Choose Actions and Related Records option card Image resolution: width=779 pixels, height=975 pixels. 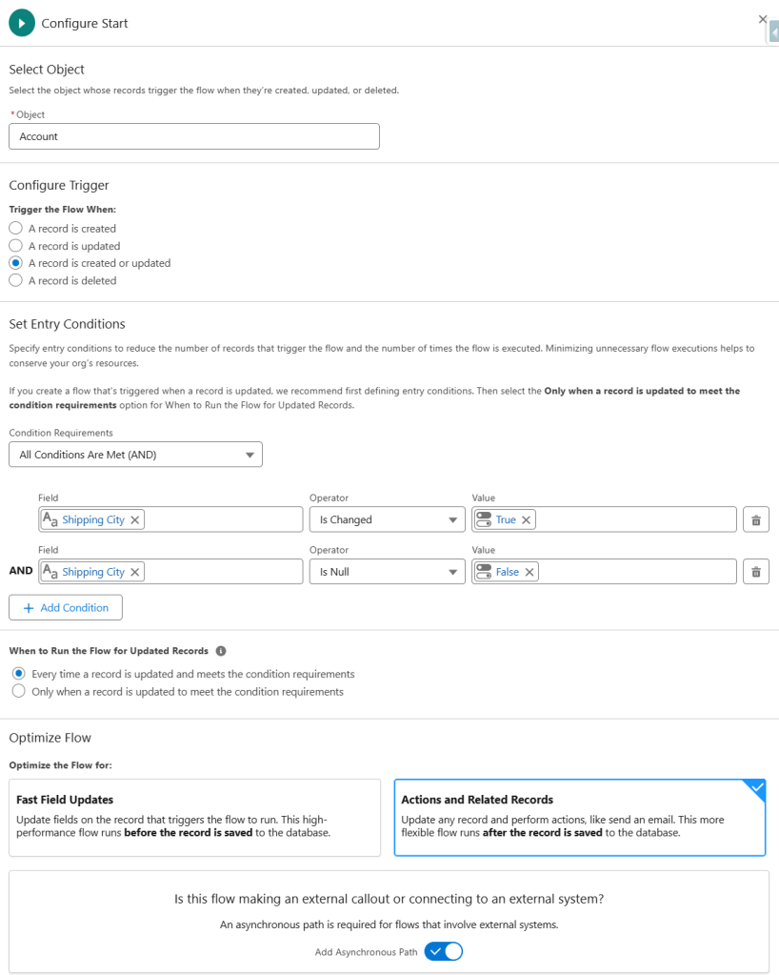pyautogui.click(x=579, y=817)
